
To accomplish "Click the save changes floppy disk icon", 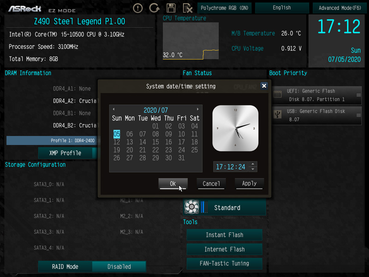I will pos(171,8).
